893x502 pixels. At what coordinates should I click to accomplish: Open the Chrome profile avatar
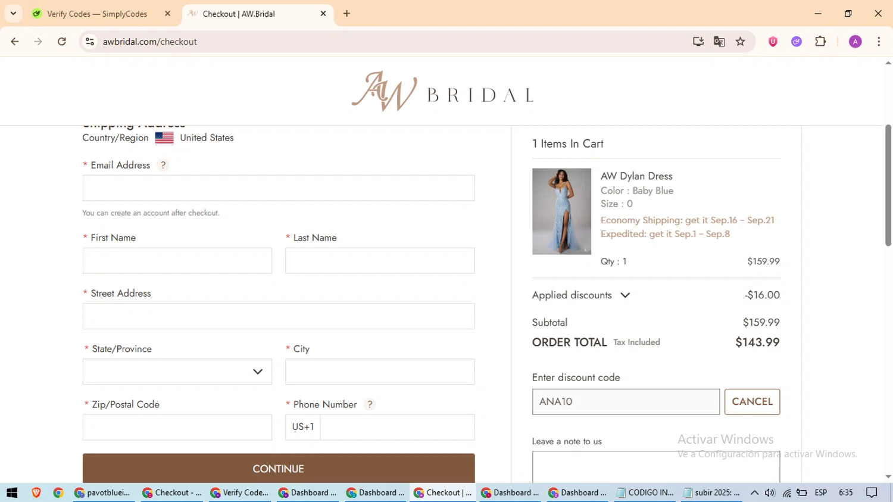pyautogui.click(x=855, y=42)
